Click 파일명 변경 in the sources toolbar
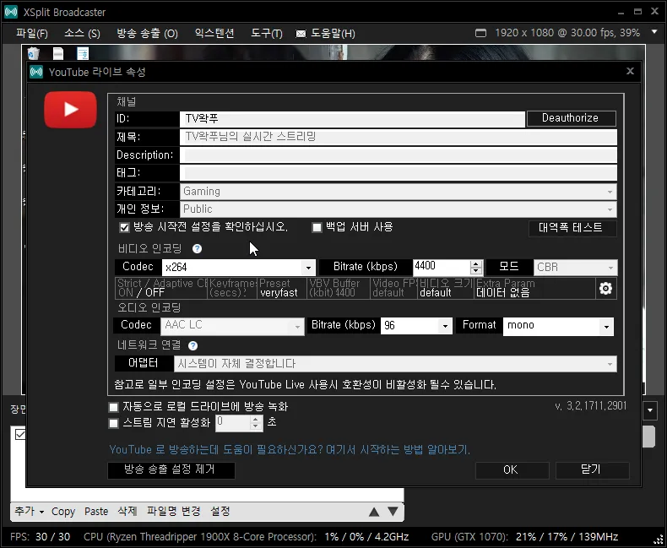The height and width of the screenshot is (548, 667). (174, 512)
